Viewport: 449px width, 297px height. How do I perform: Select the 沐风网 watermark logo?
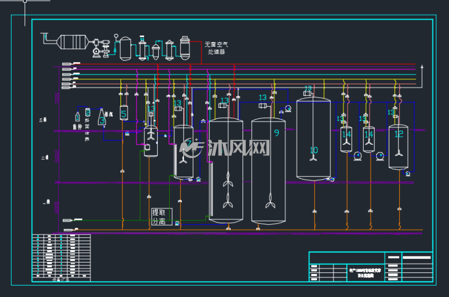[225, 148]
